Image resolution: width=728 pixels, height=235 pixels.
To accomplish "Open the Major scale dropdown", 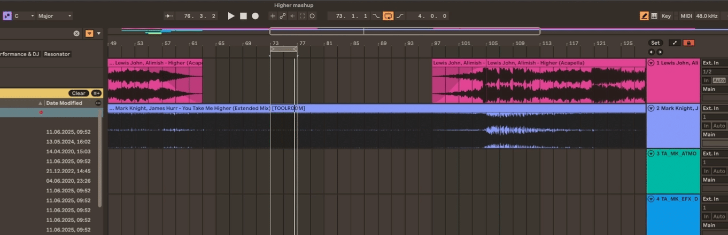I will pyautogui.click(x=55, y=16).
